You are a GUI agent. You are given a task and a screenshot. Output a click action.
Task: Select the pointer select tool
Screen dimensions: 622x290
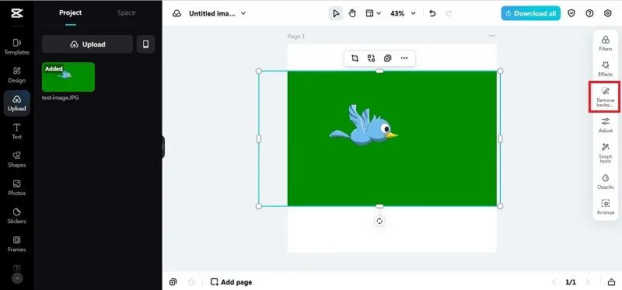point(336,13)
